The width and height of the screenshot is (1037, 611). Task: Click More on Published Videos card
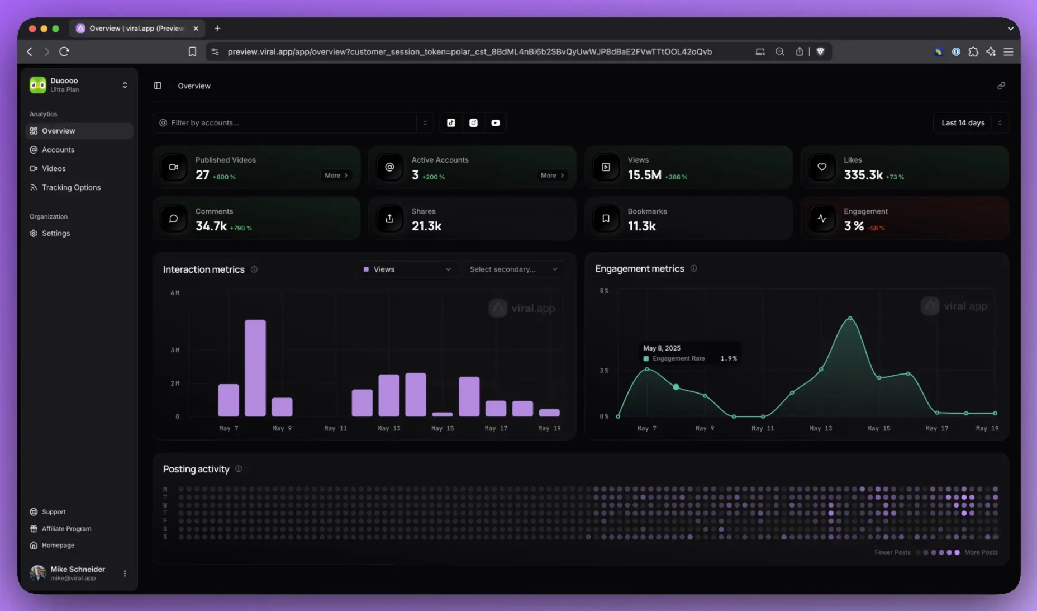point(336,176)
